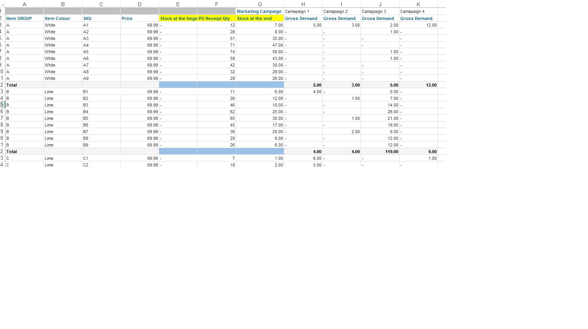Click yellow 'Stock at the end' header
The image size is (588, 329).
[260, 18]
